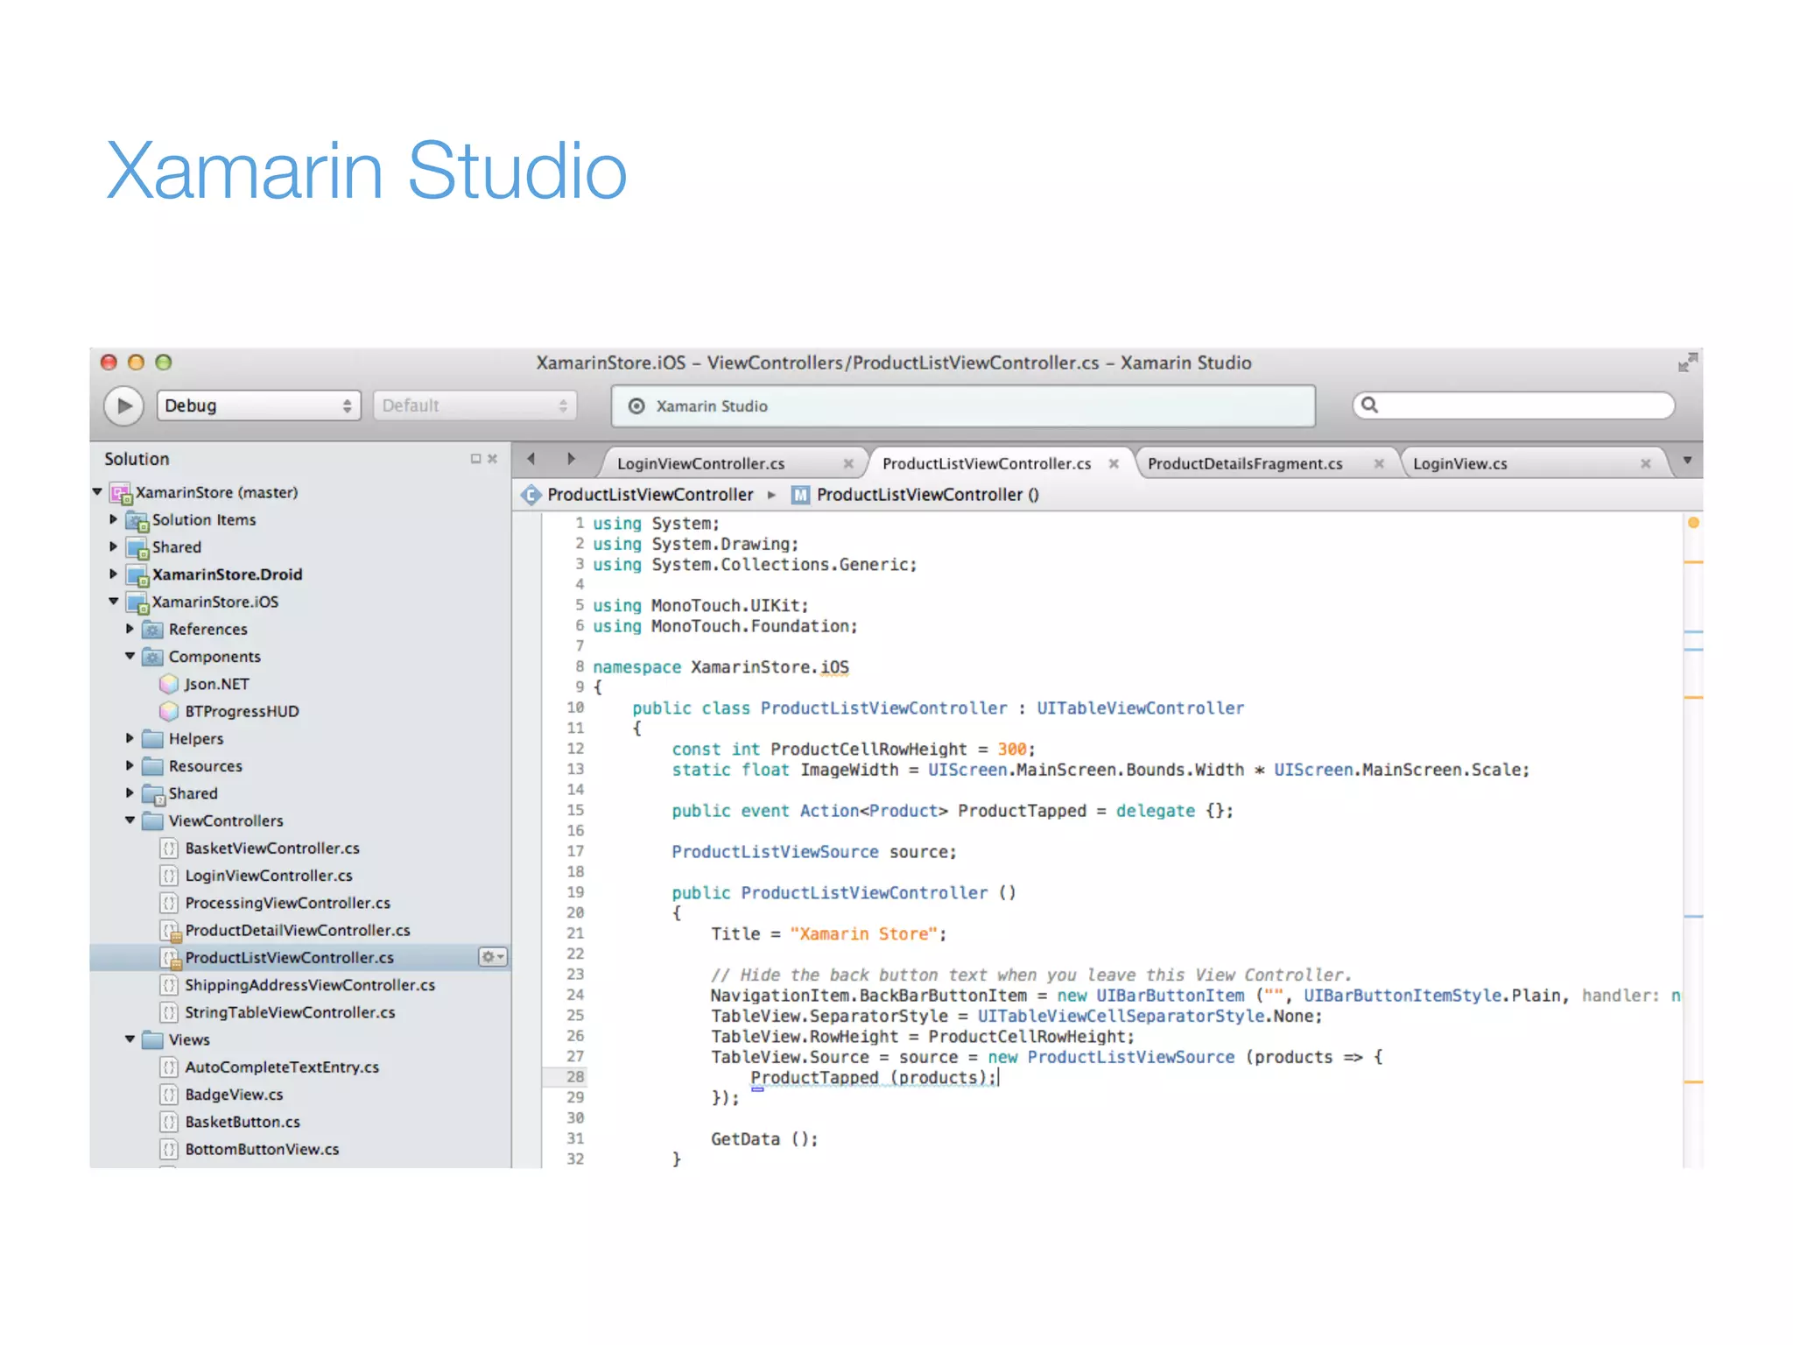The height and width of the screenshot is (1345, 1793).
Task: Expand the XamarinStore.Droid project
Action: pyautogui.click(x=113, y=574)
